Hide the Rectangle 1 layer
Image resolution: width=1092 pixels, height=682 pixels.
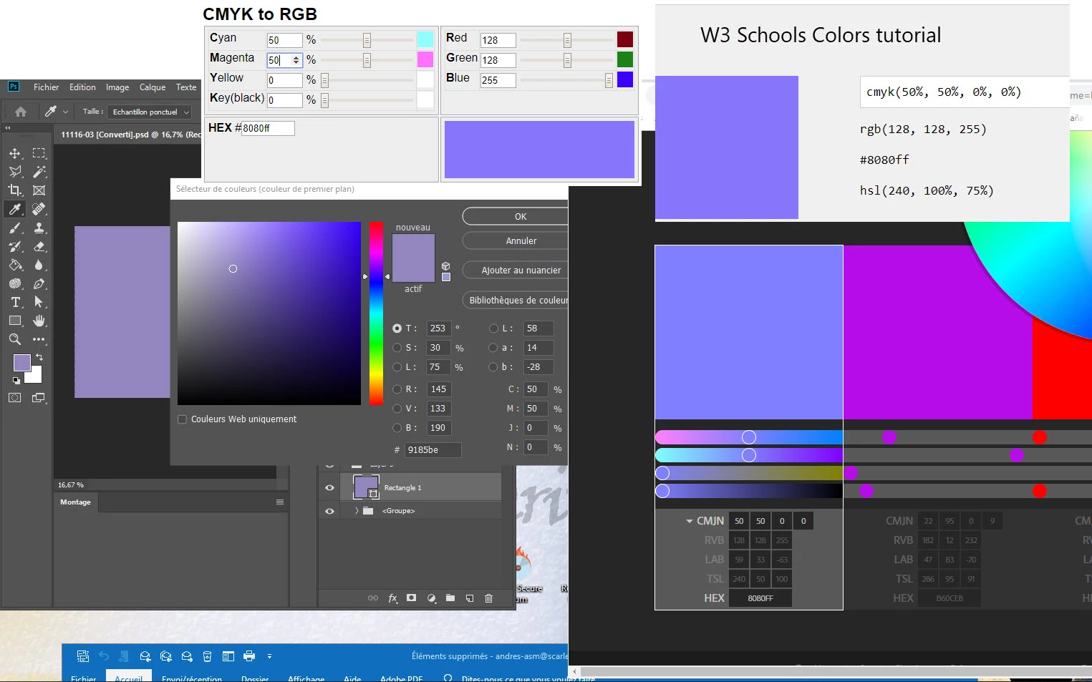pyautogui.click(x=329, y=487)
